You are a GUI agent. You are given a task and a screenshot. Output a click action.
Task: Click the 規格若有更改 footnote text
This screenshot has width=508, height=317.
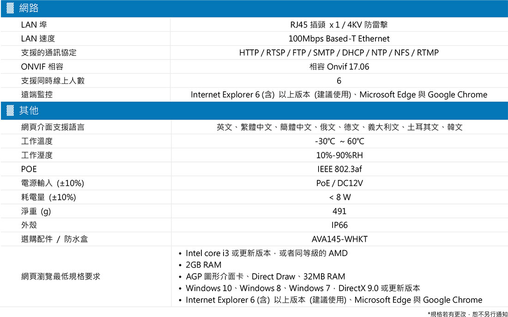click(467, 313)
